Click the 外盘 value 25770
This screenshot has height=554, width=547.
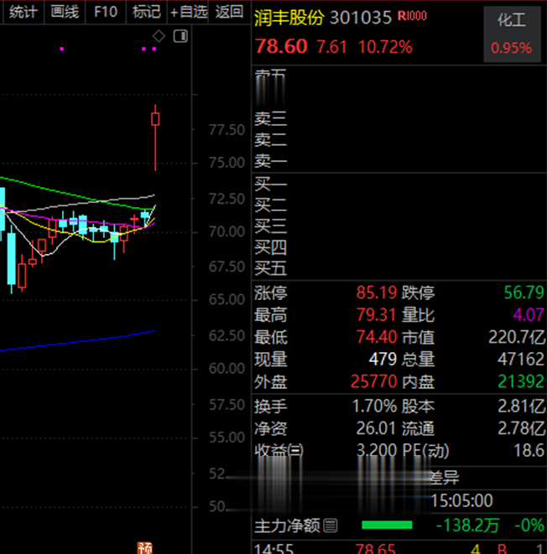point(374,381)
